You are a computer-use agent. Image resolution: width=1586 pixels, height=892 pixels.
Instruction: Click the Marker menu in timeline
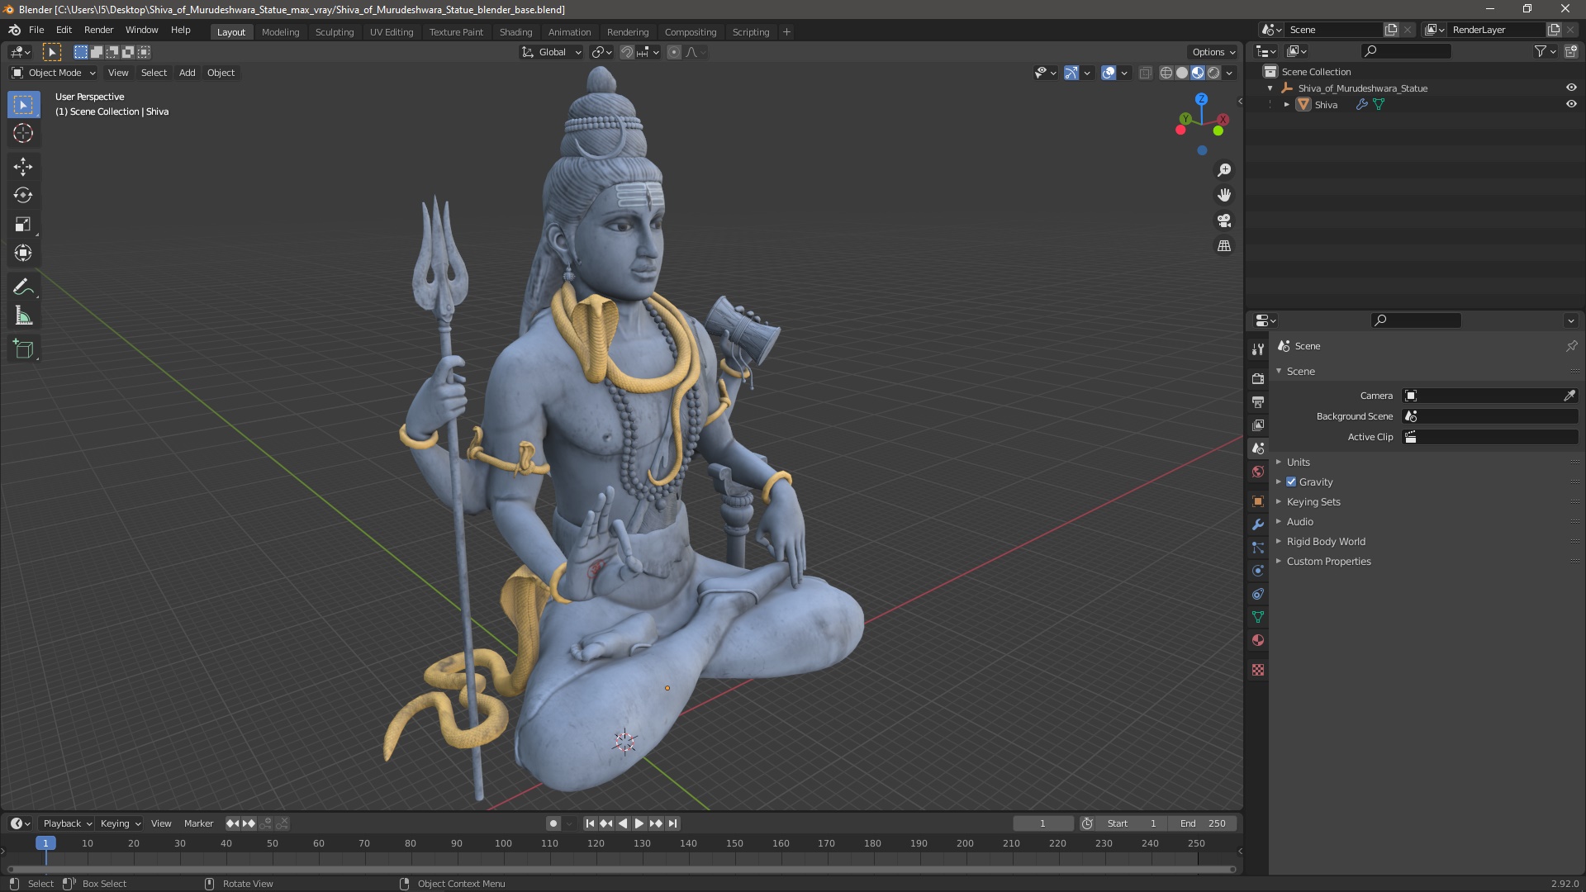tap(198, 823)
